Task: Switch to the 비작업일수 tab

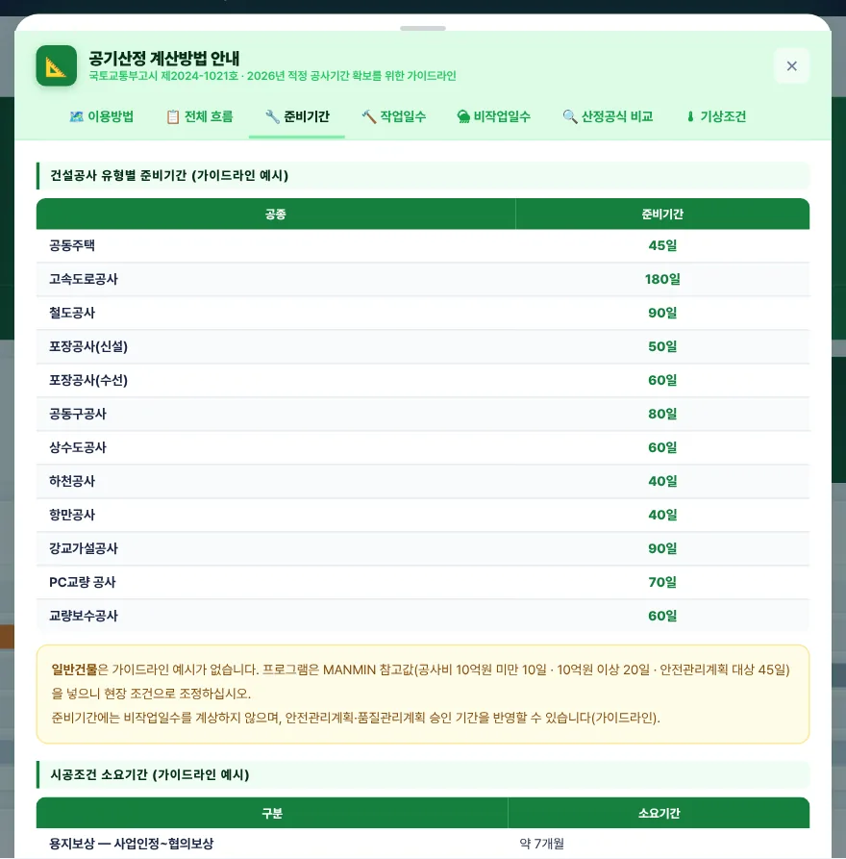Action: tap(494, 116)
